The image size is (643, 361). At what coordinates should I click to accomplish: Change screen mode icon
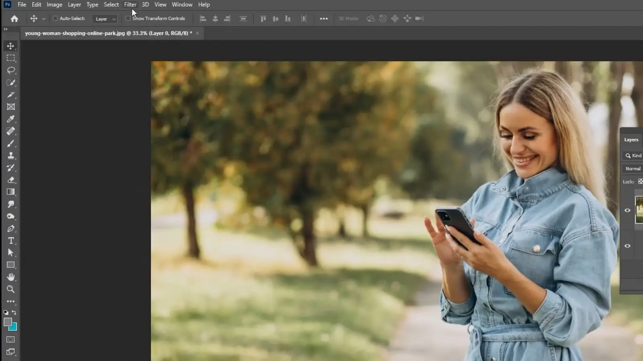click(x=11, y=352)
